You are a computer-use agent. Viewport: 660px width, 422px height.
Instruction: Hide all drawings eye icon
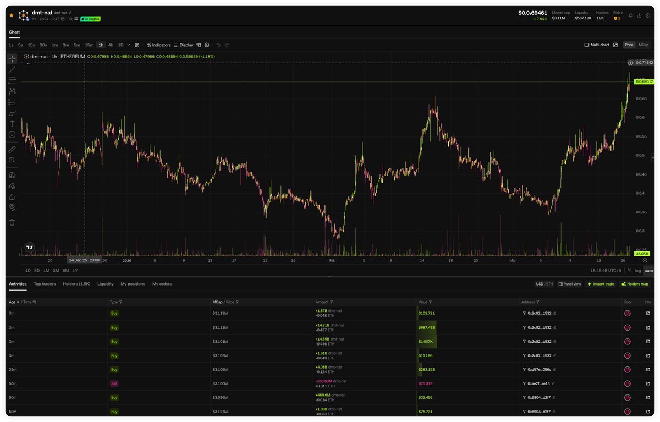[x=12, y=207]
